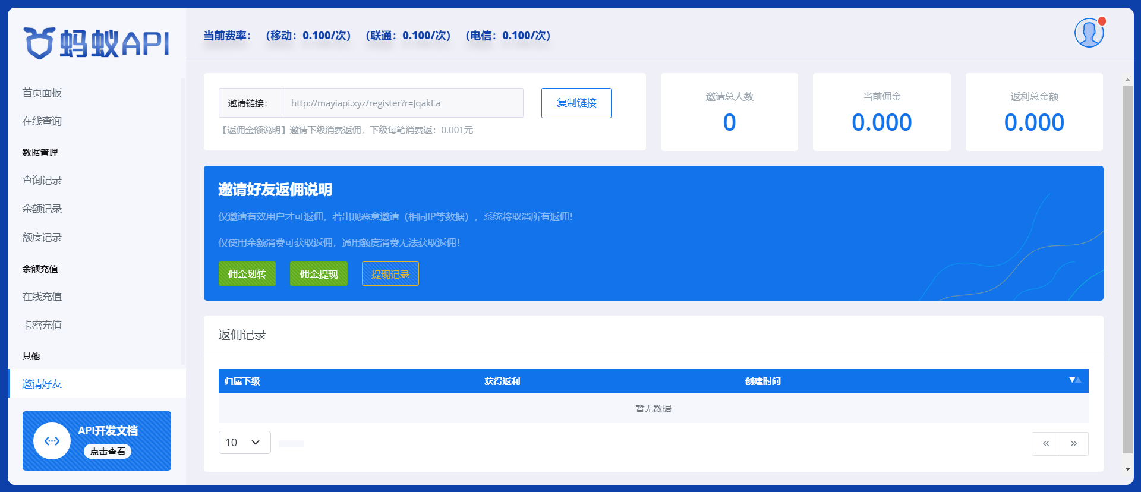Open 首页面板 in the sidebar
This screenshot has width=1141, height=492.
click(x=42, y=93)
